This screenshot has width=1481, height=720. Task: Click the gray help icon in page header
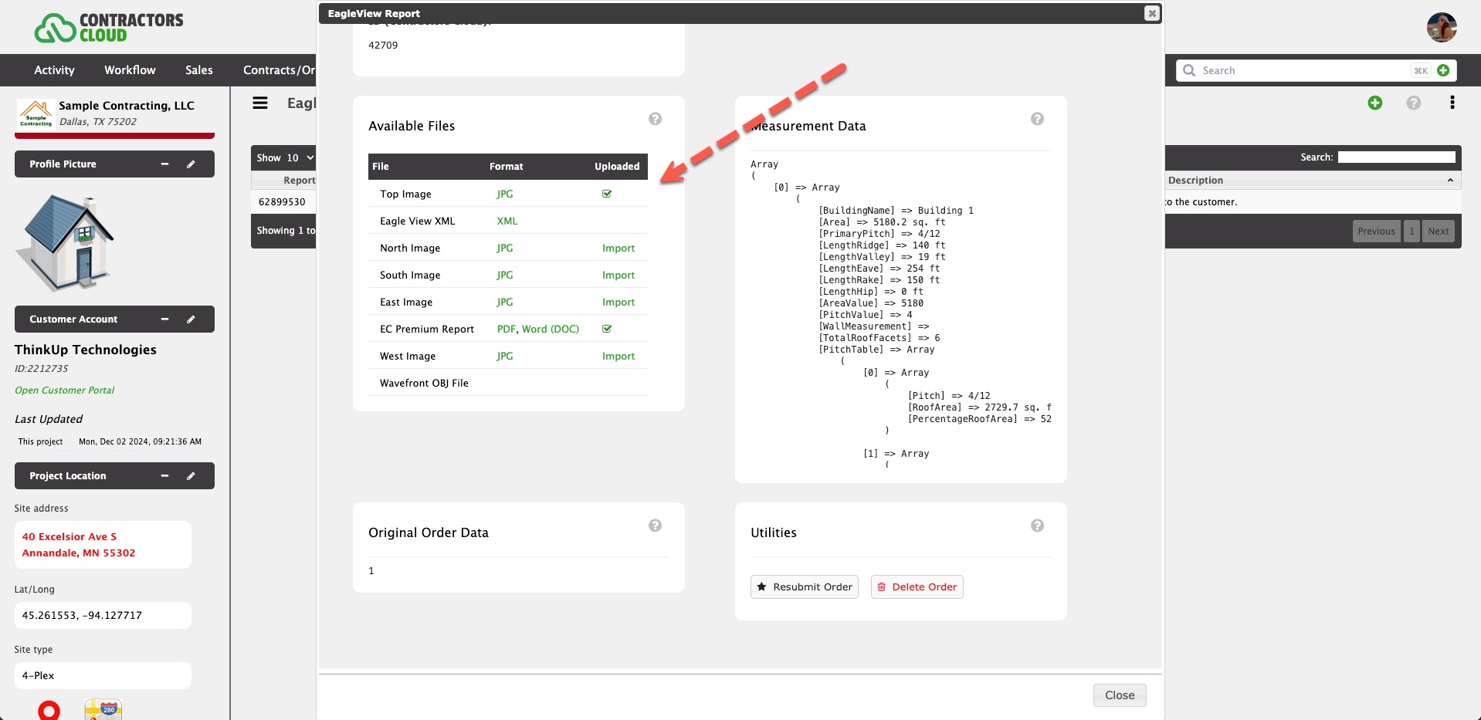coord(1413,103)
